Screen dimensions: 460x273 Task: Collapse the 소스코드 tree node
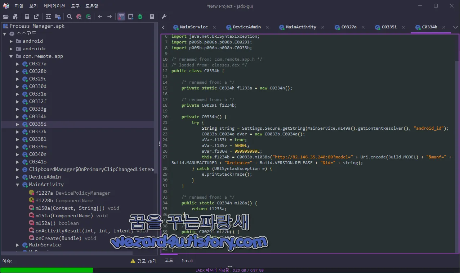click(x=5, y=33)
